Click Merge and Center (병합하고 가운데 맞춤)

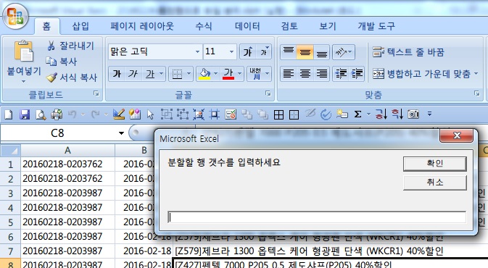pyautogui.click(x=422, y=74)
